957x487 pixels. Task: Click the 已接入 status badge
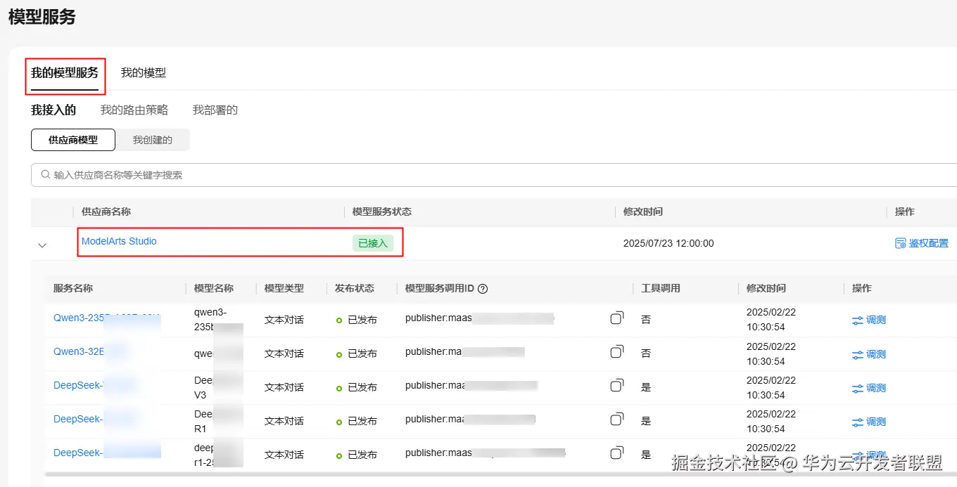[x=373, y=243]
